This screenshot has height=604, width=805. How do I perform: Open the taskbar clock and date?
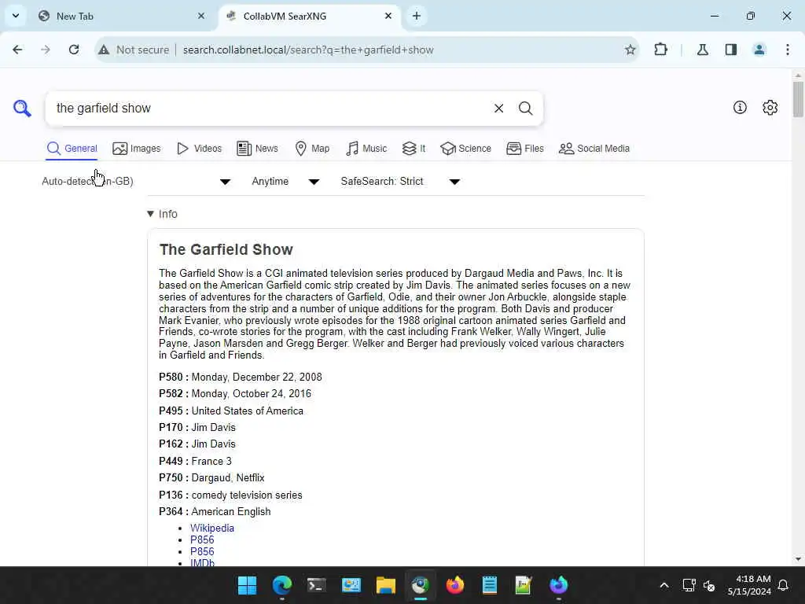749,585
